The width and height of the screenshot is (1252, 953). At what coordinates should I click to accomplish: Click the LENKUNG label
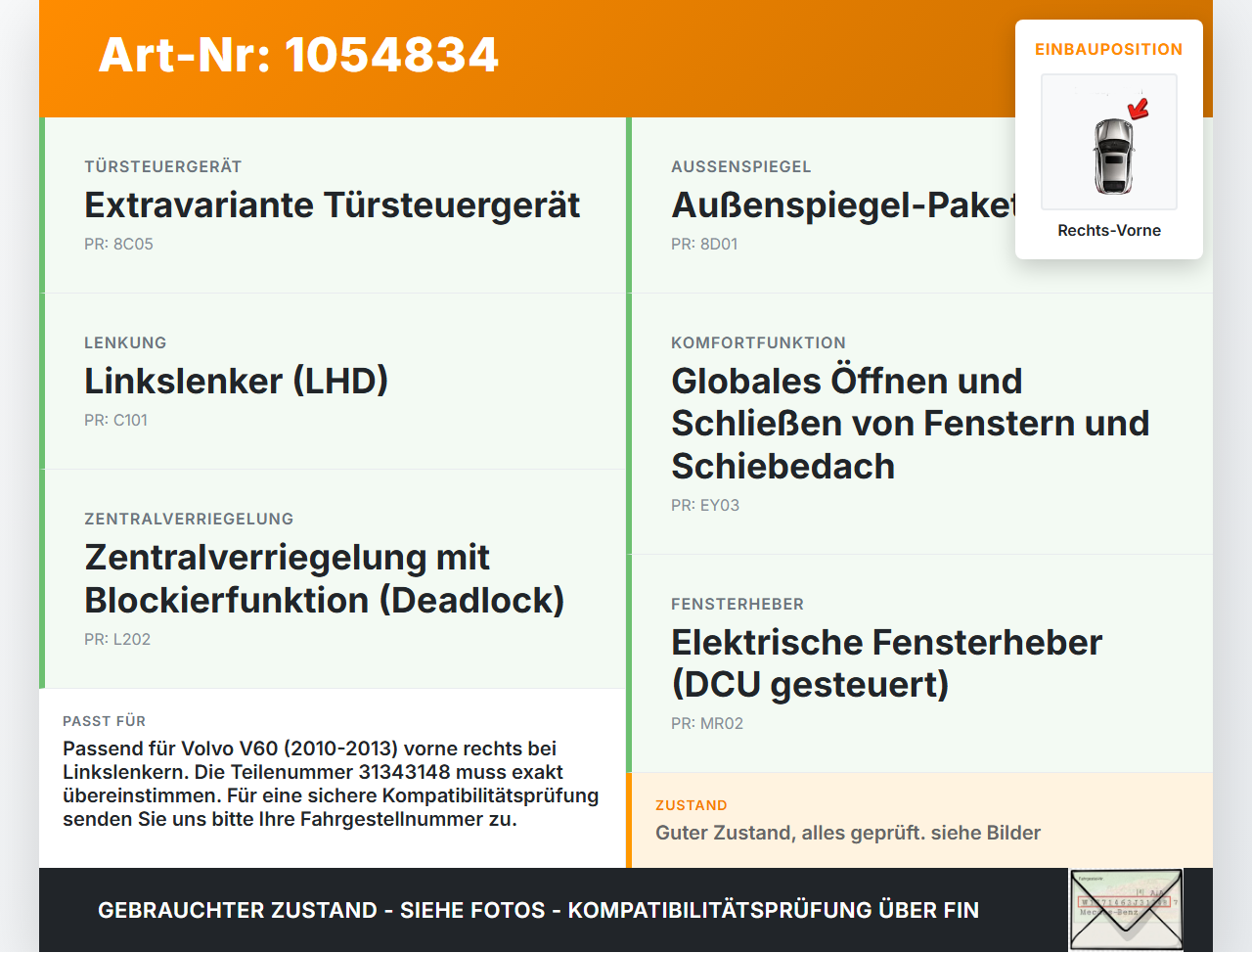(x=125, y=343)
